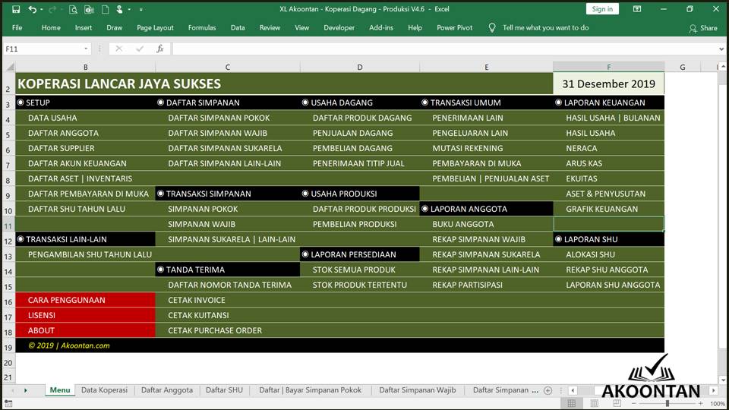729x410 pixels.
Task: Click the zoom out minus icon
Action: click(x=633, y=403)
